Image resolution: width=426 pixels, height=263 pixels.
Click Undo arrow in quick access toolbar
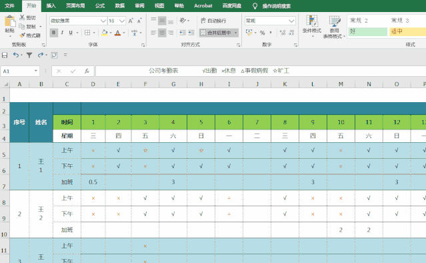(x=16, y=55)
